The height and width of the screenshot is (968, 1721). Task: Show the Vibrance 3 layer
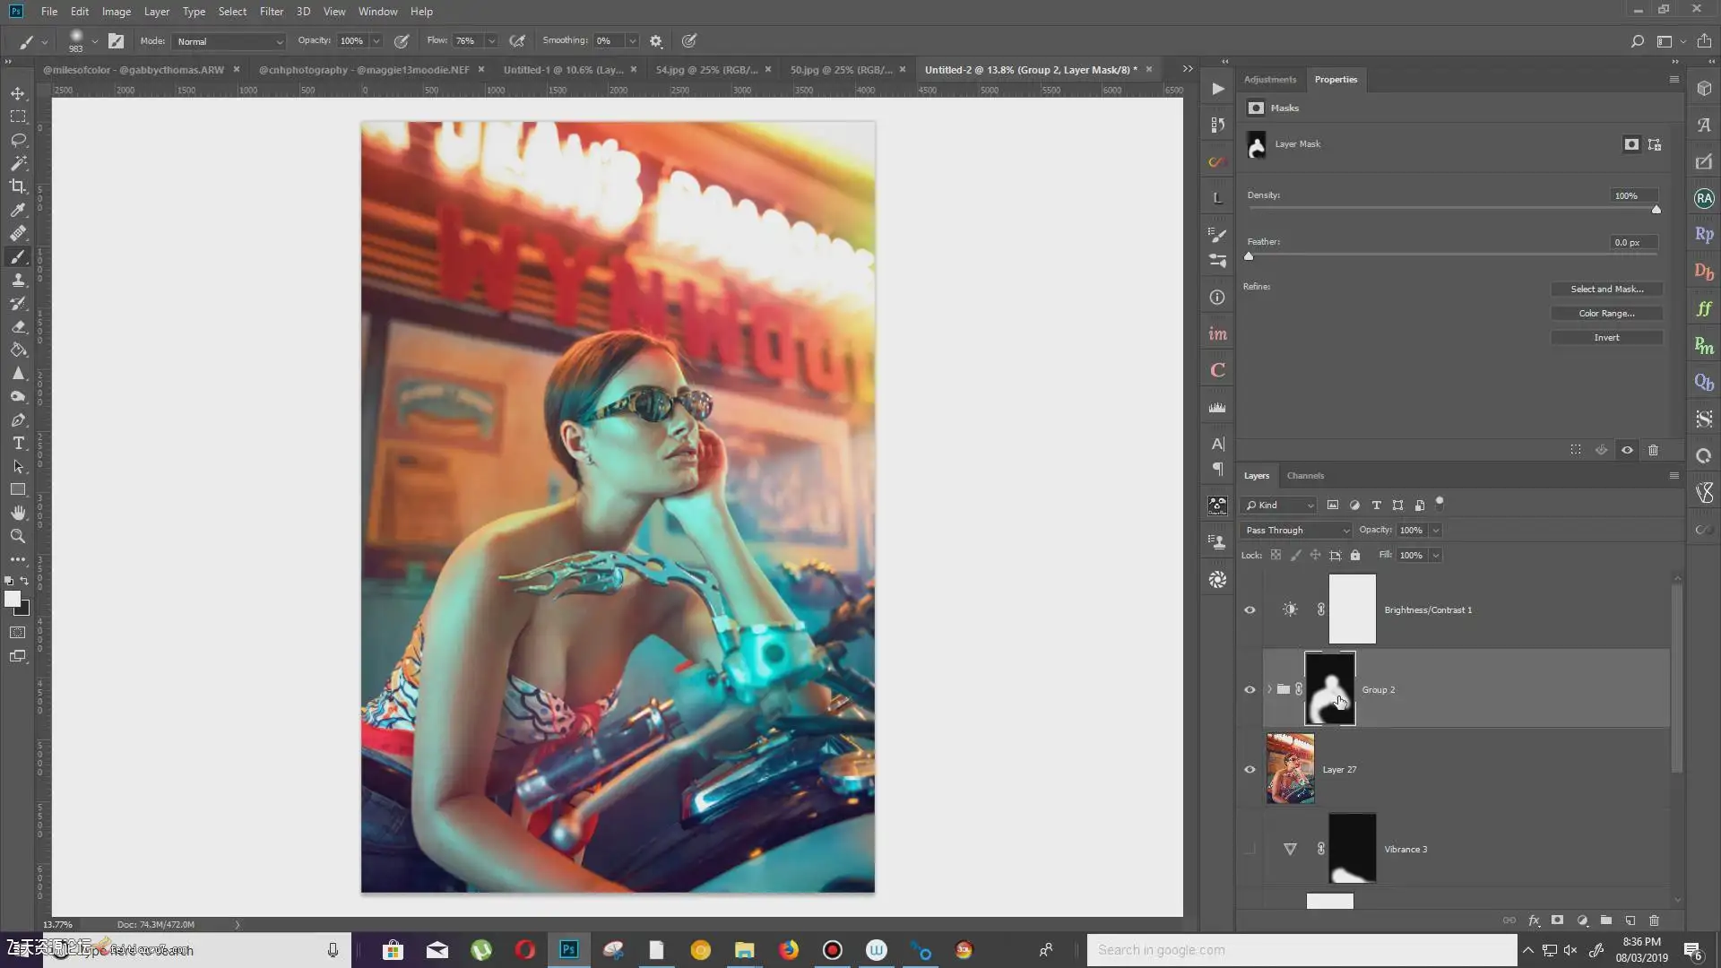point(1250,849)
